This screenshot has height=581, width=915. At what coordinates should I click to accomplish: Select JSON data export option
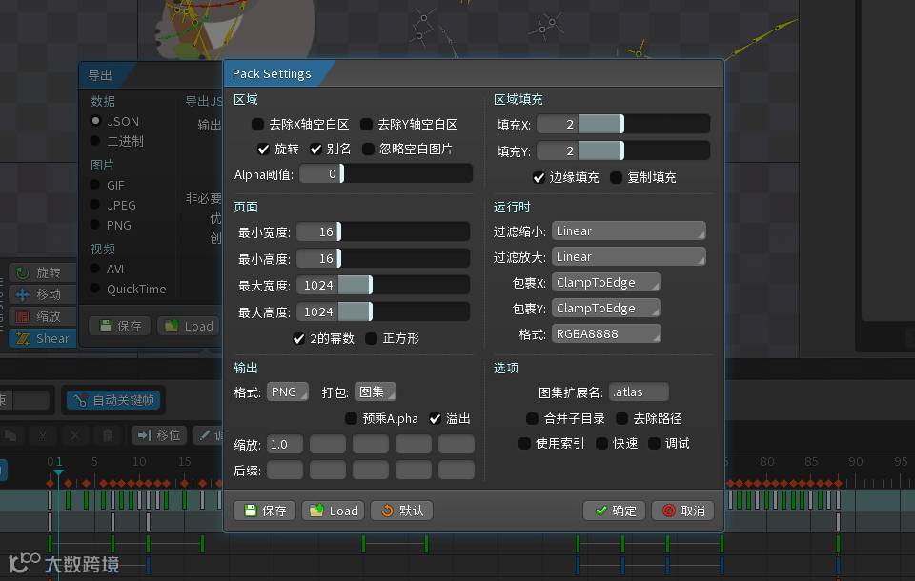tap(95, 121)
